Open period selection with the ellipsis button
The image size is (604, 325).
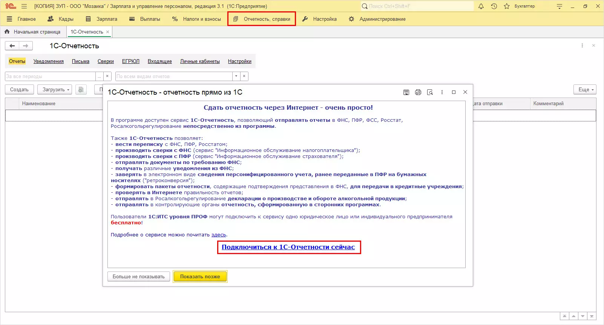pyautogui.click(x=100, y=76)
